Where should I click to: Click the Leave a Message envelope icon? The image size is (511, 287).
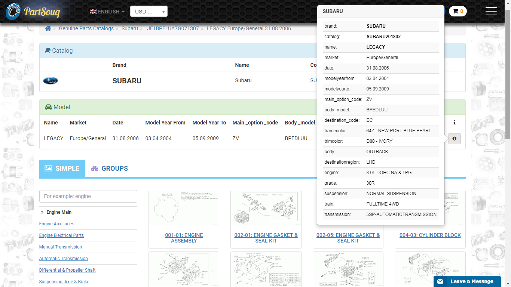(440, 281)
